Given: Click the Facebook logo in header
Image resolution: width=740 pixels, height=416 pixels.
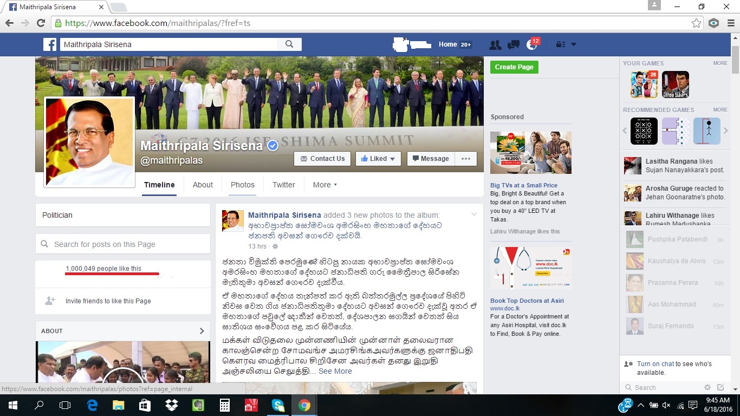Looking at the screenshot, I should [50, 44].
